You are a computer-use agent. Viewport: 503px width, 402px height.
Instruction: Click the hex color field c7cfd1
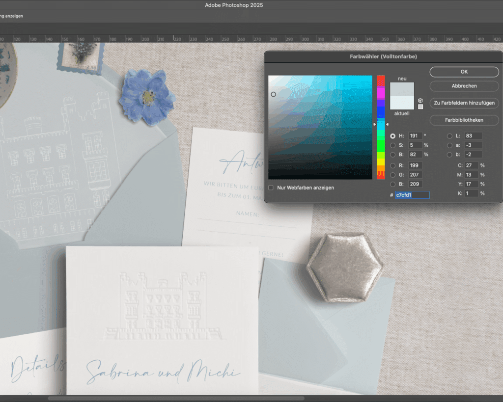tap(412, 195)
